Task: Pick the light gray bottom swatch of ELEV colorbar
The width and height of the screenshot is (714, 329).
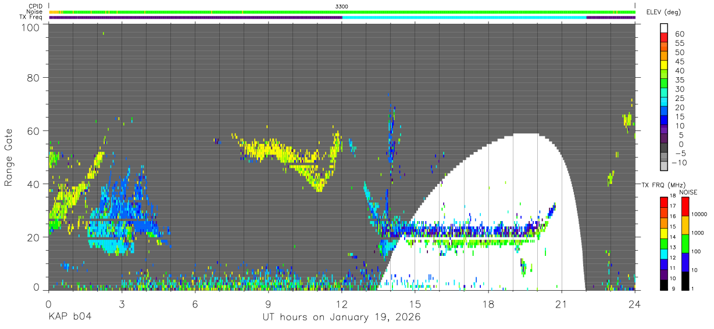Action: (664, 167)
